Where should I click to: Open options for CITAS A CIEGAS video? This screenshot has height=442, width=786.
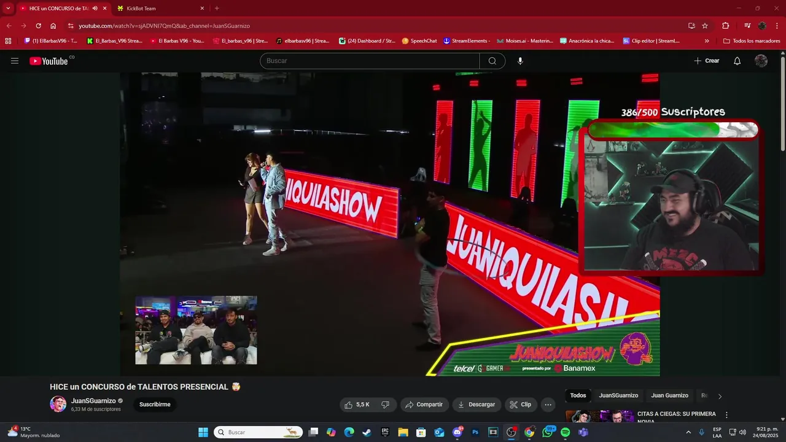pos(726,415)
